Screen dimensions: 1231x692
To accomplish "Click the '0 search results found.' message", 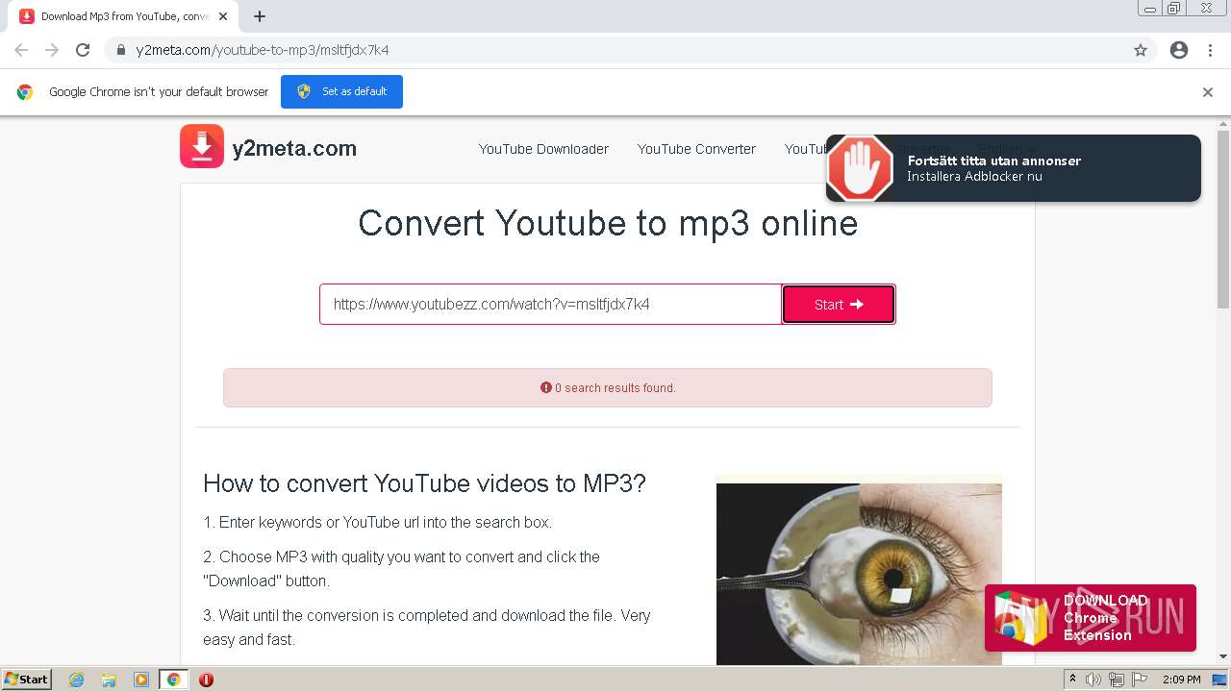I will [608, 388].
